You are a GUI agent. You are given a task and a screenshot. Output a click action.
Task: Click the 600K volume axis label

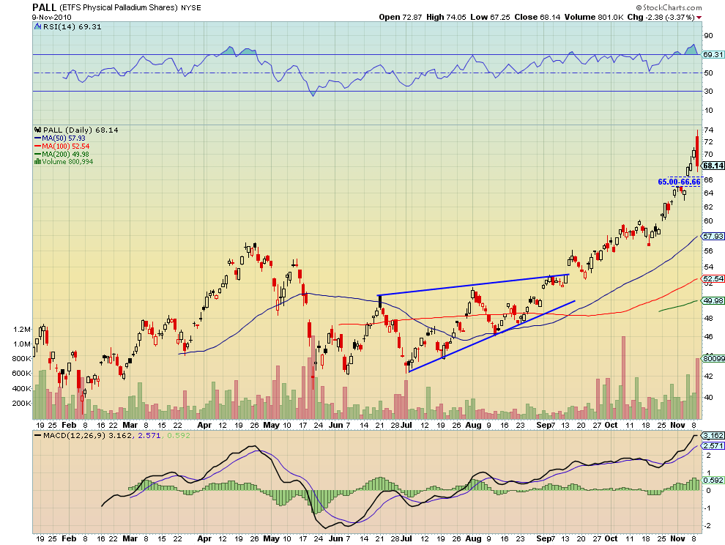click(x=22, y=374)
